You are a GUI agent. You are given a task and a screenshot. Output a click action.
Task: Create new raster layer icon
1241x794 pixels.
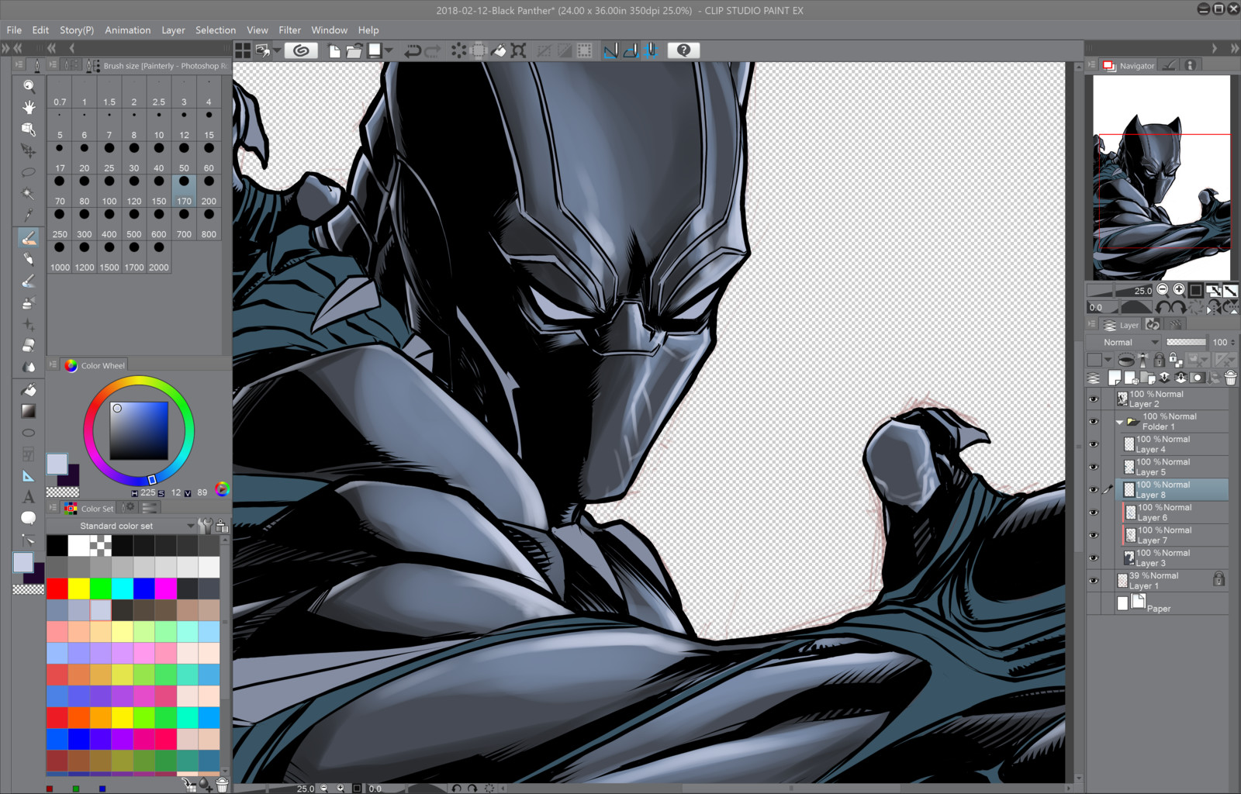pyautogui.click(x=1115, y=378)
